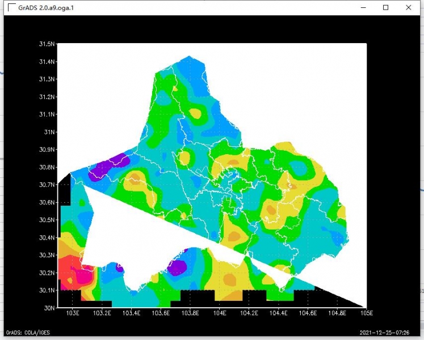Viewport: 424px width, 340px height.
Task: Click the 'GrADS: COLA/IGES' label
Action: pos(28,332)
